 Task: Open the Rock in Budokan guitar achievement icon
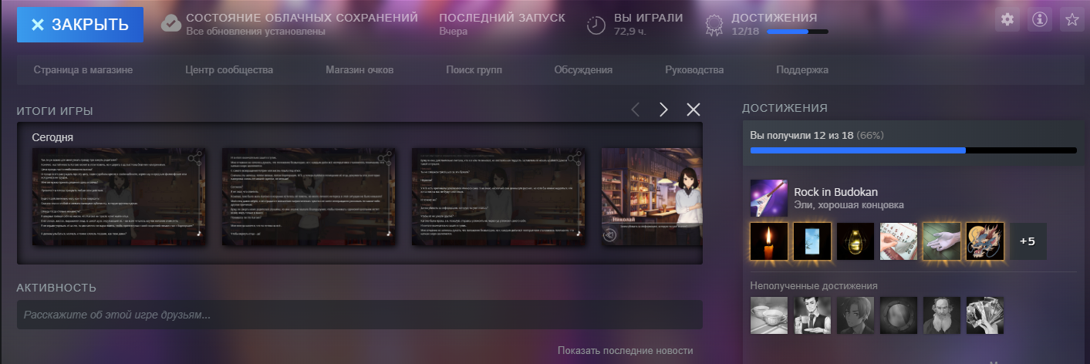point(769,198)
